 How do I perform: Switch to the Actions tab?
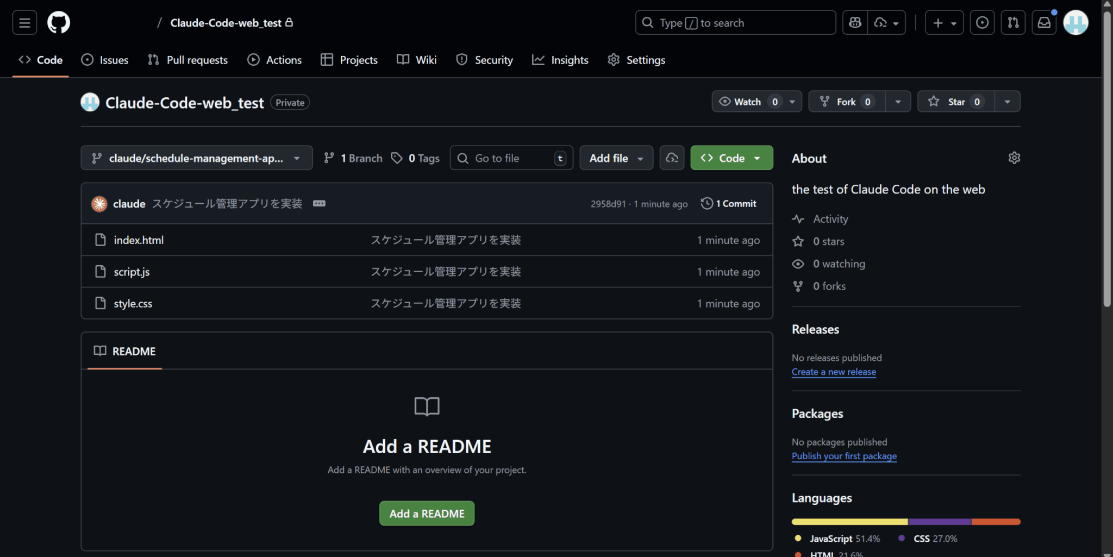(274, 60)
